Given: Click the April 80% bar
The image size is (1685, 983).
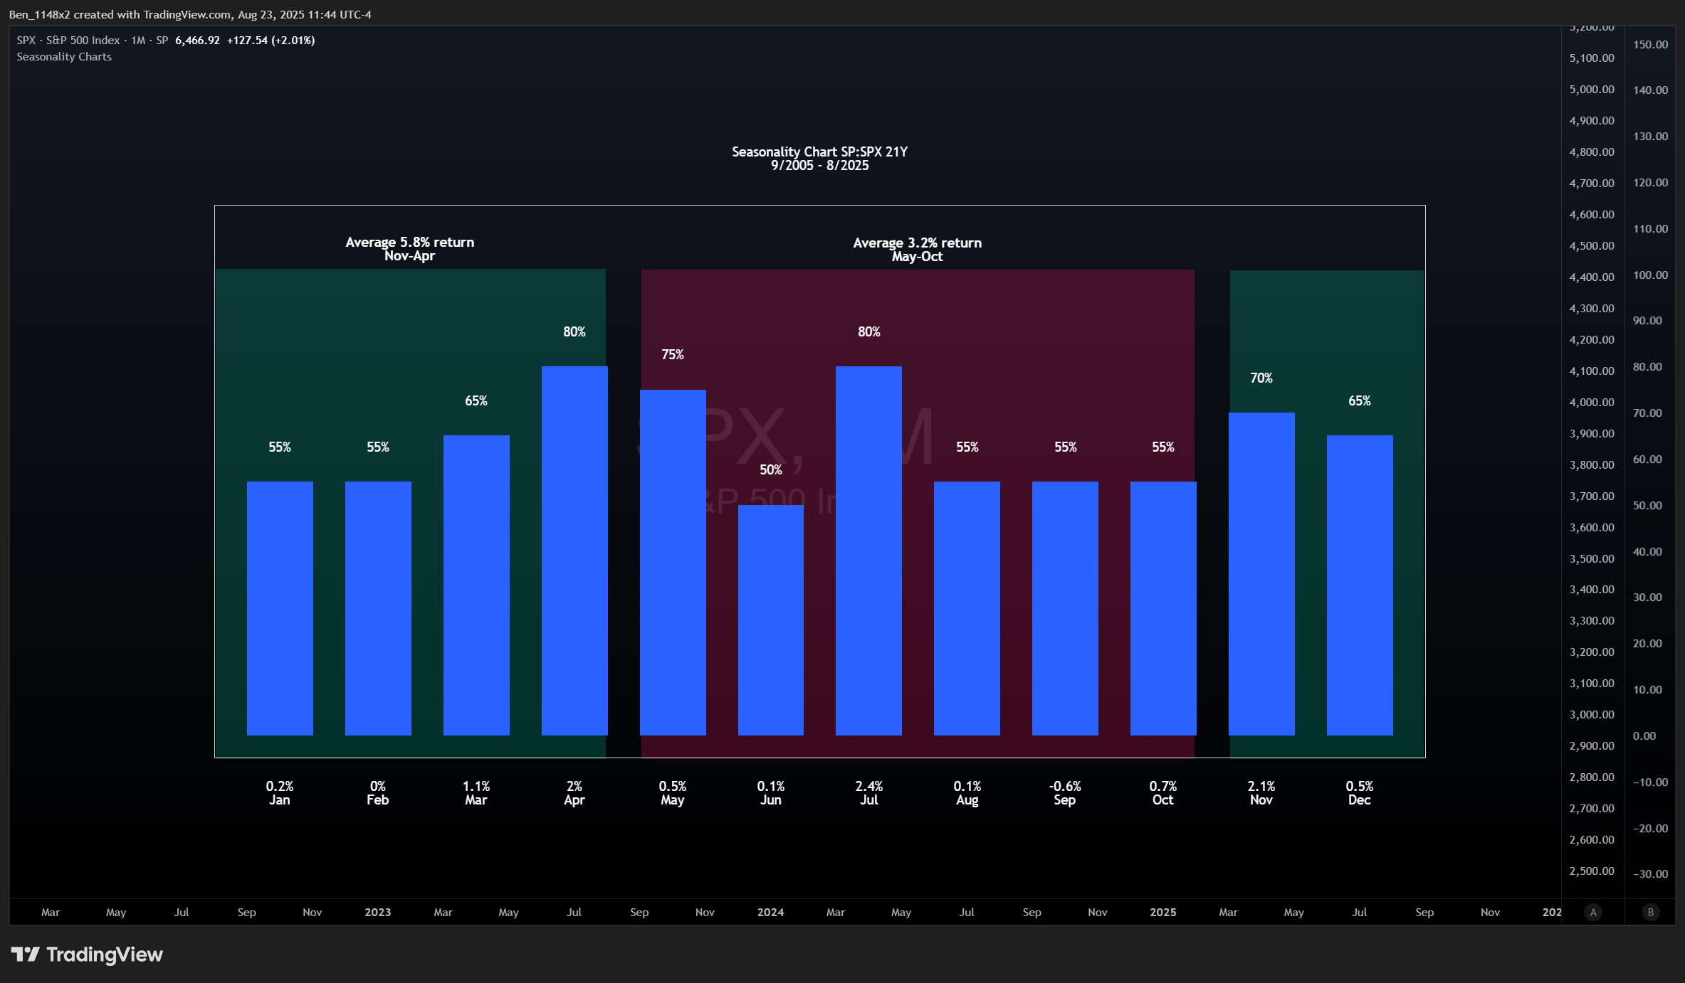Looking at the screenshot, I should (x=574, y=551).
